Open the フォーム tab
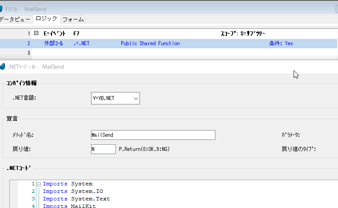Screen dimensions: 338x208 (x=73, y=19)
